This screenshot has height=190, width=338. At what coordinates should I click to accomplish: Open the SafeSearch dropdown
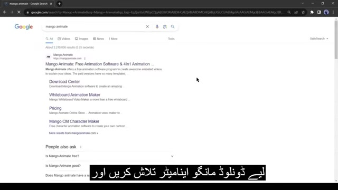[x=319, y=39]
